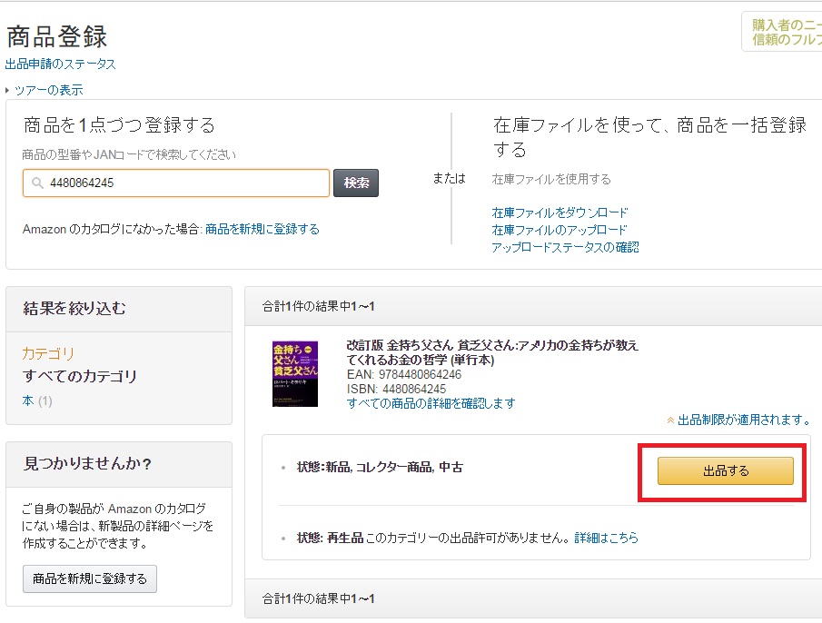Open 在庫ファイルをダウンロード link
Screen dimensions: 822x623
point(560,213)
